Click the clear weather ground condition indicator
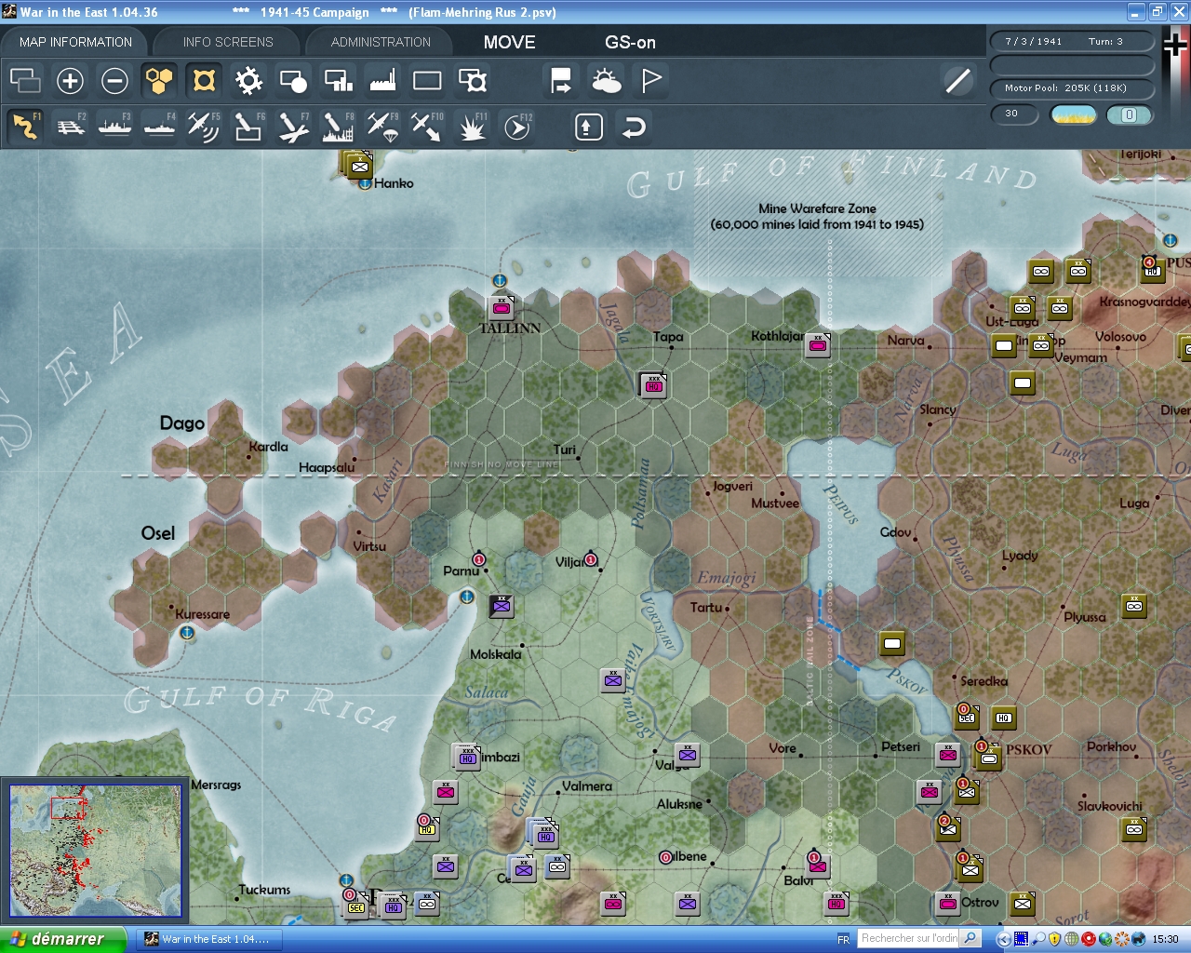This screenshot has height=953, width=1191. pyautogui.click(x=1073, y=114)
